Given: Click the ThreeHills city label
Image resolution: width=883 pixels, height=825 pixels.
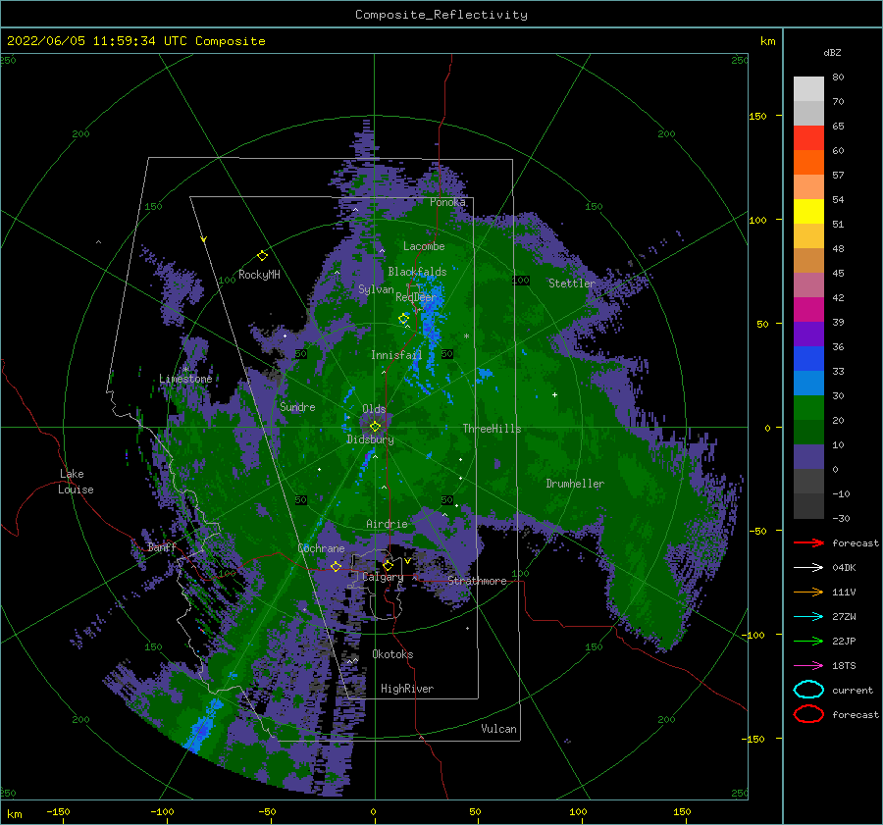Looking at the screenshot, I should [492, 429].
